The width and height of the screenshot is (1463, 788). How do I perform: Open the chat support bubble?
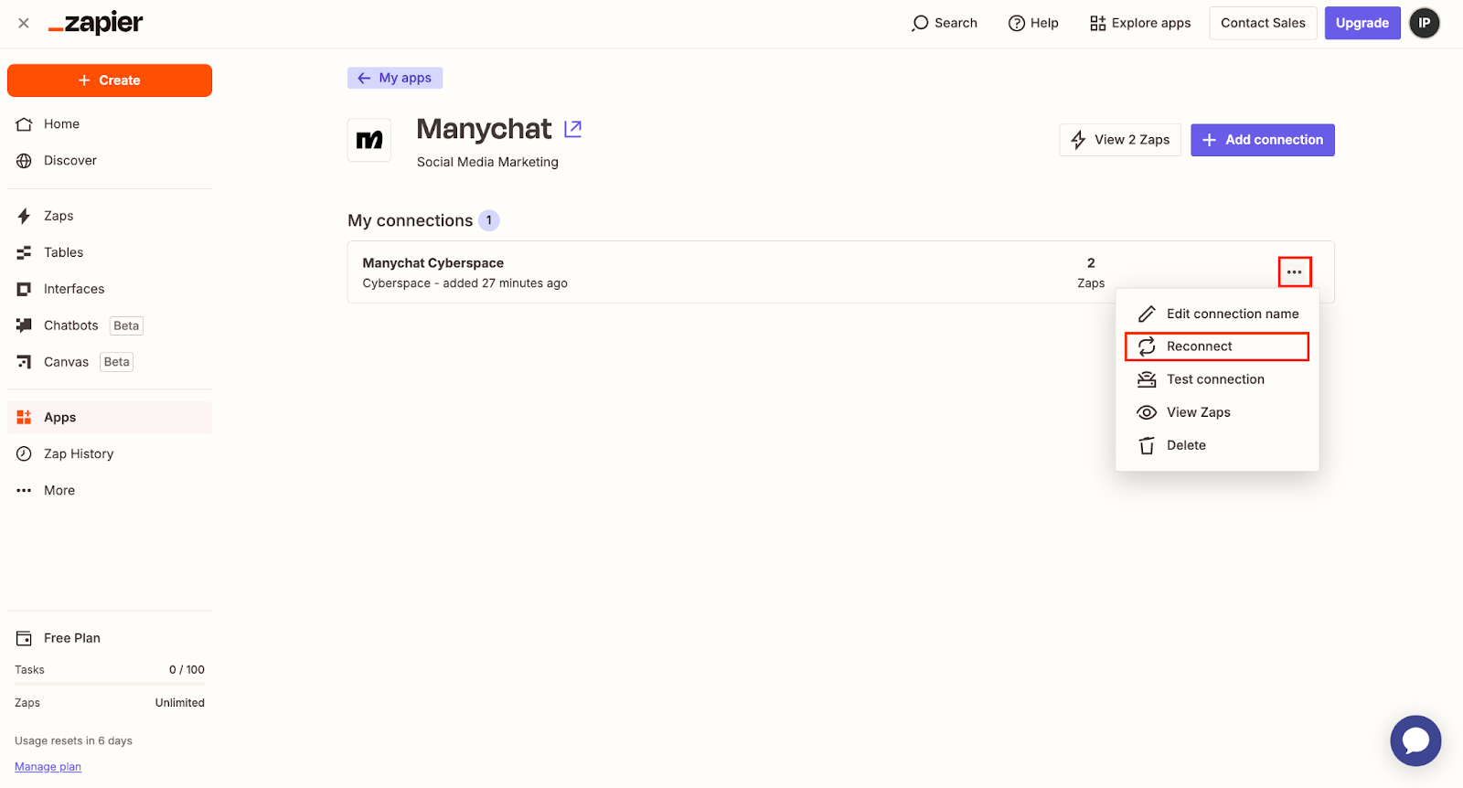1415,740
